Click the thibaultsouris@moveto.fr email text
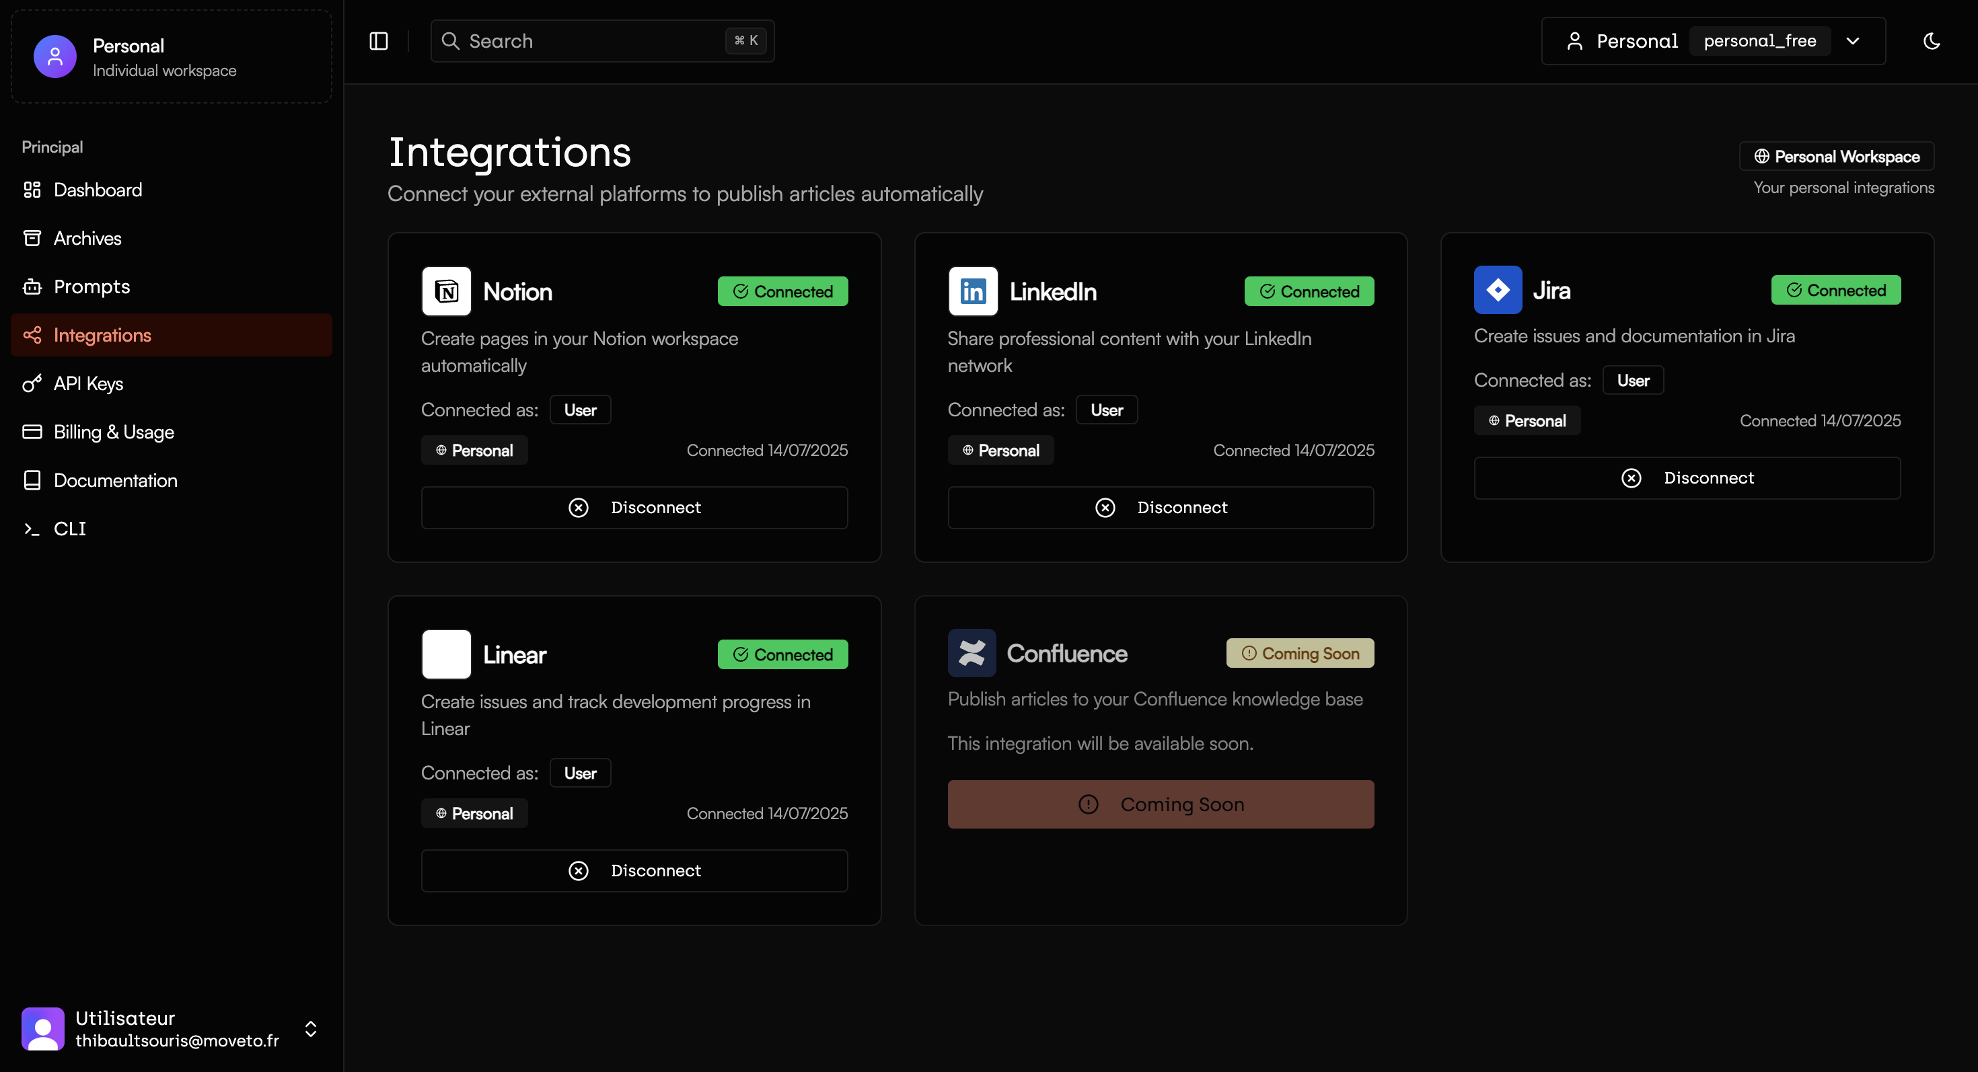Screen dimensions: 1978x1072 coord(178,1040)
